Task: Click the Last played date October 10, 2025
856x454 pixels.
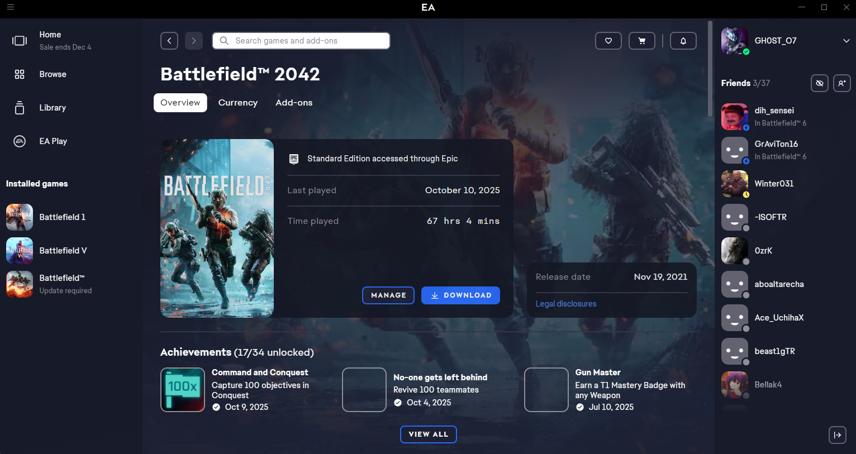Action: [x=463, y=190]
